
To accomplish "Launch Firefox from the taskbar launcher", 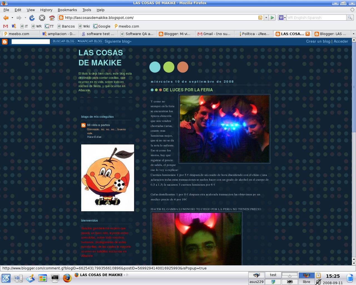I will pos(67,278).
